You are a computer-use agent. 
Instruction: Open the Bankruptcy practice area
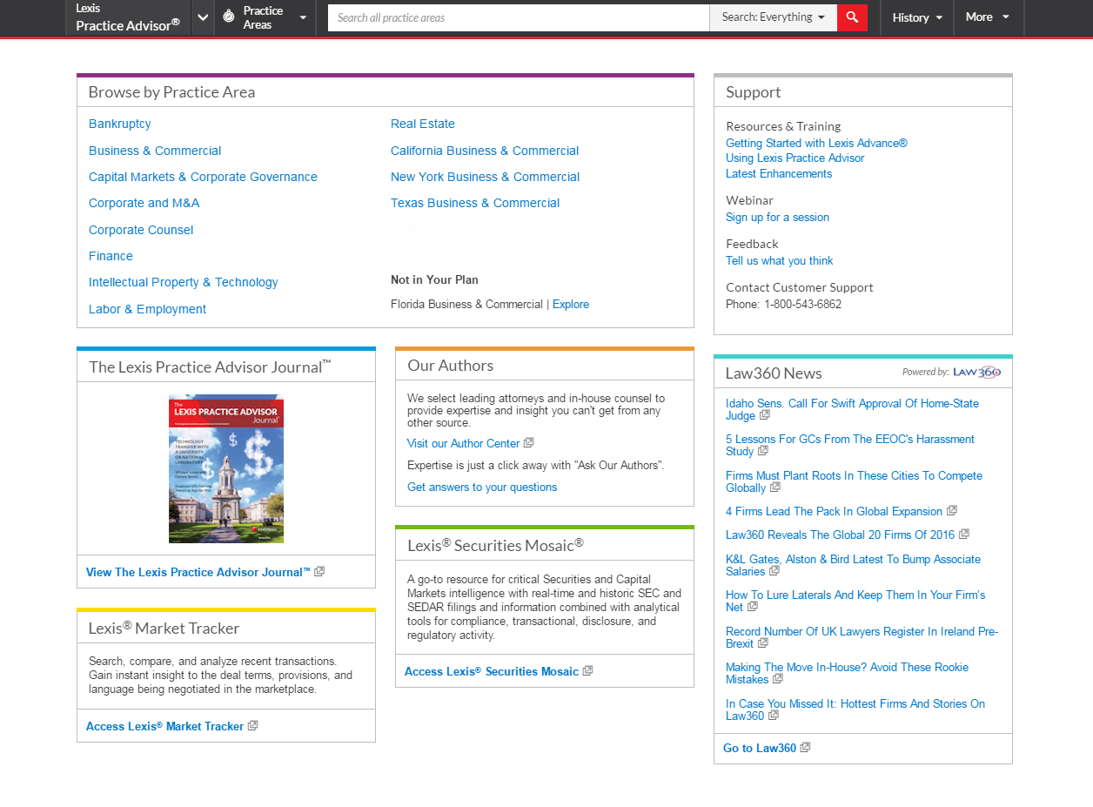point(120,124)
